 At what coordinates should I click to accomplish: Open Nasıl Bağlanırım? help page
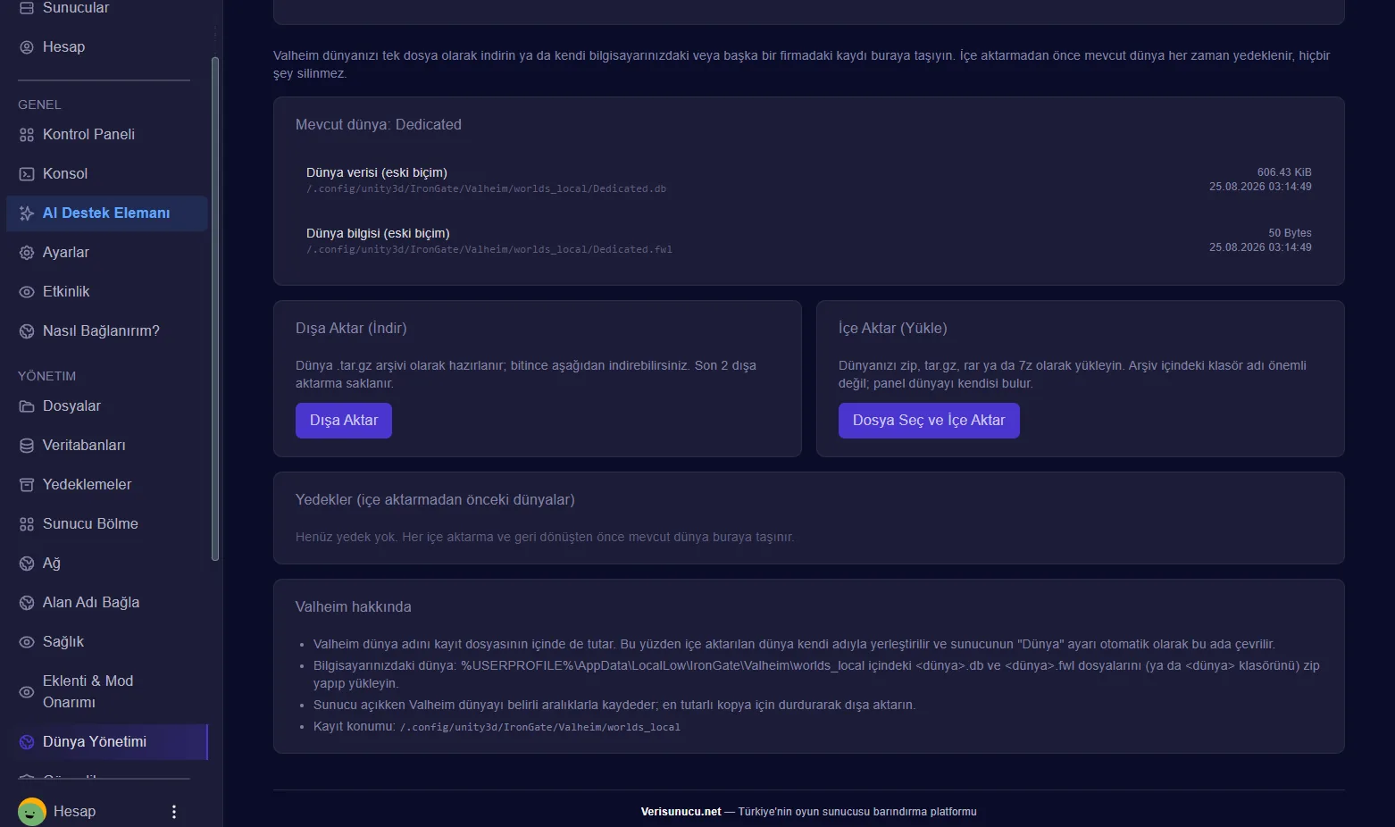pos(107,331)
